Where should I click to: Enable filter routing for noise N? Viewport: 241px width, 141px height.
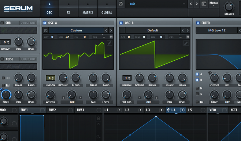point(197,88)
